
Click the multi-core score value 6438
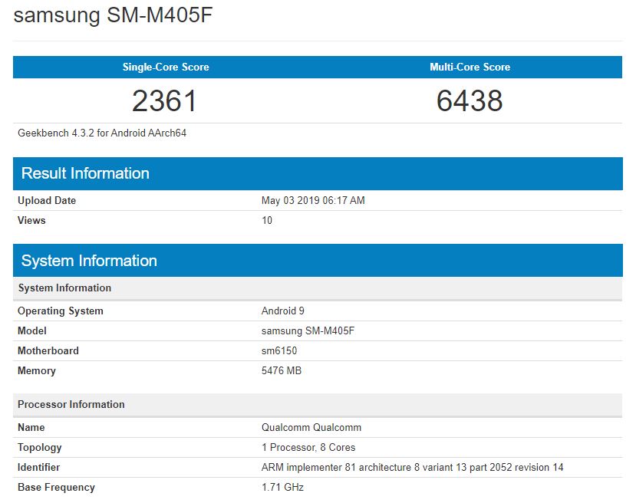[x=470, y=101]
